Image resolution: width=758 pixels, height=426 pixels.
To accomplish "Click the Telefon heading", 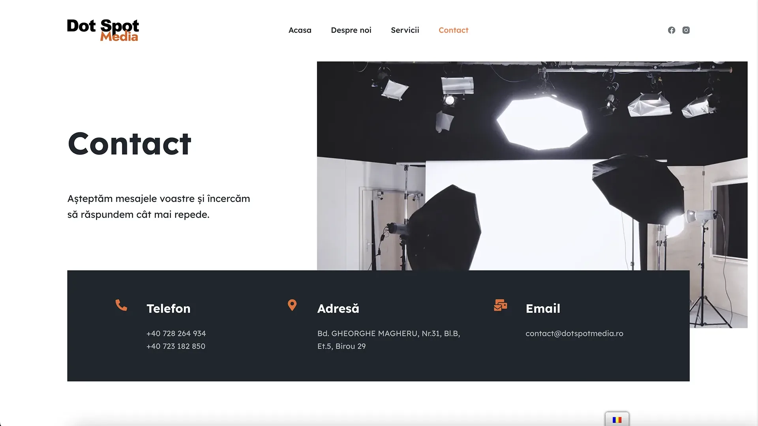I will click(x=169, y=308).
